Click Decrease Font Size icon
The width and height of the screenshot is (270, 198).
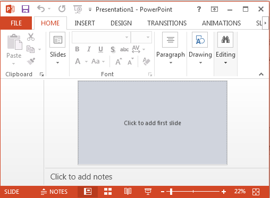tap(131, 61)
